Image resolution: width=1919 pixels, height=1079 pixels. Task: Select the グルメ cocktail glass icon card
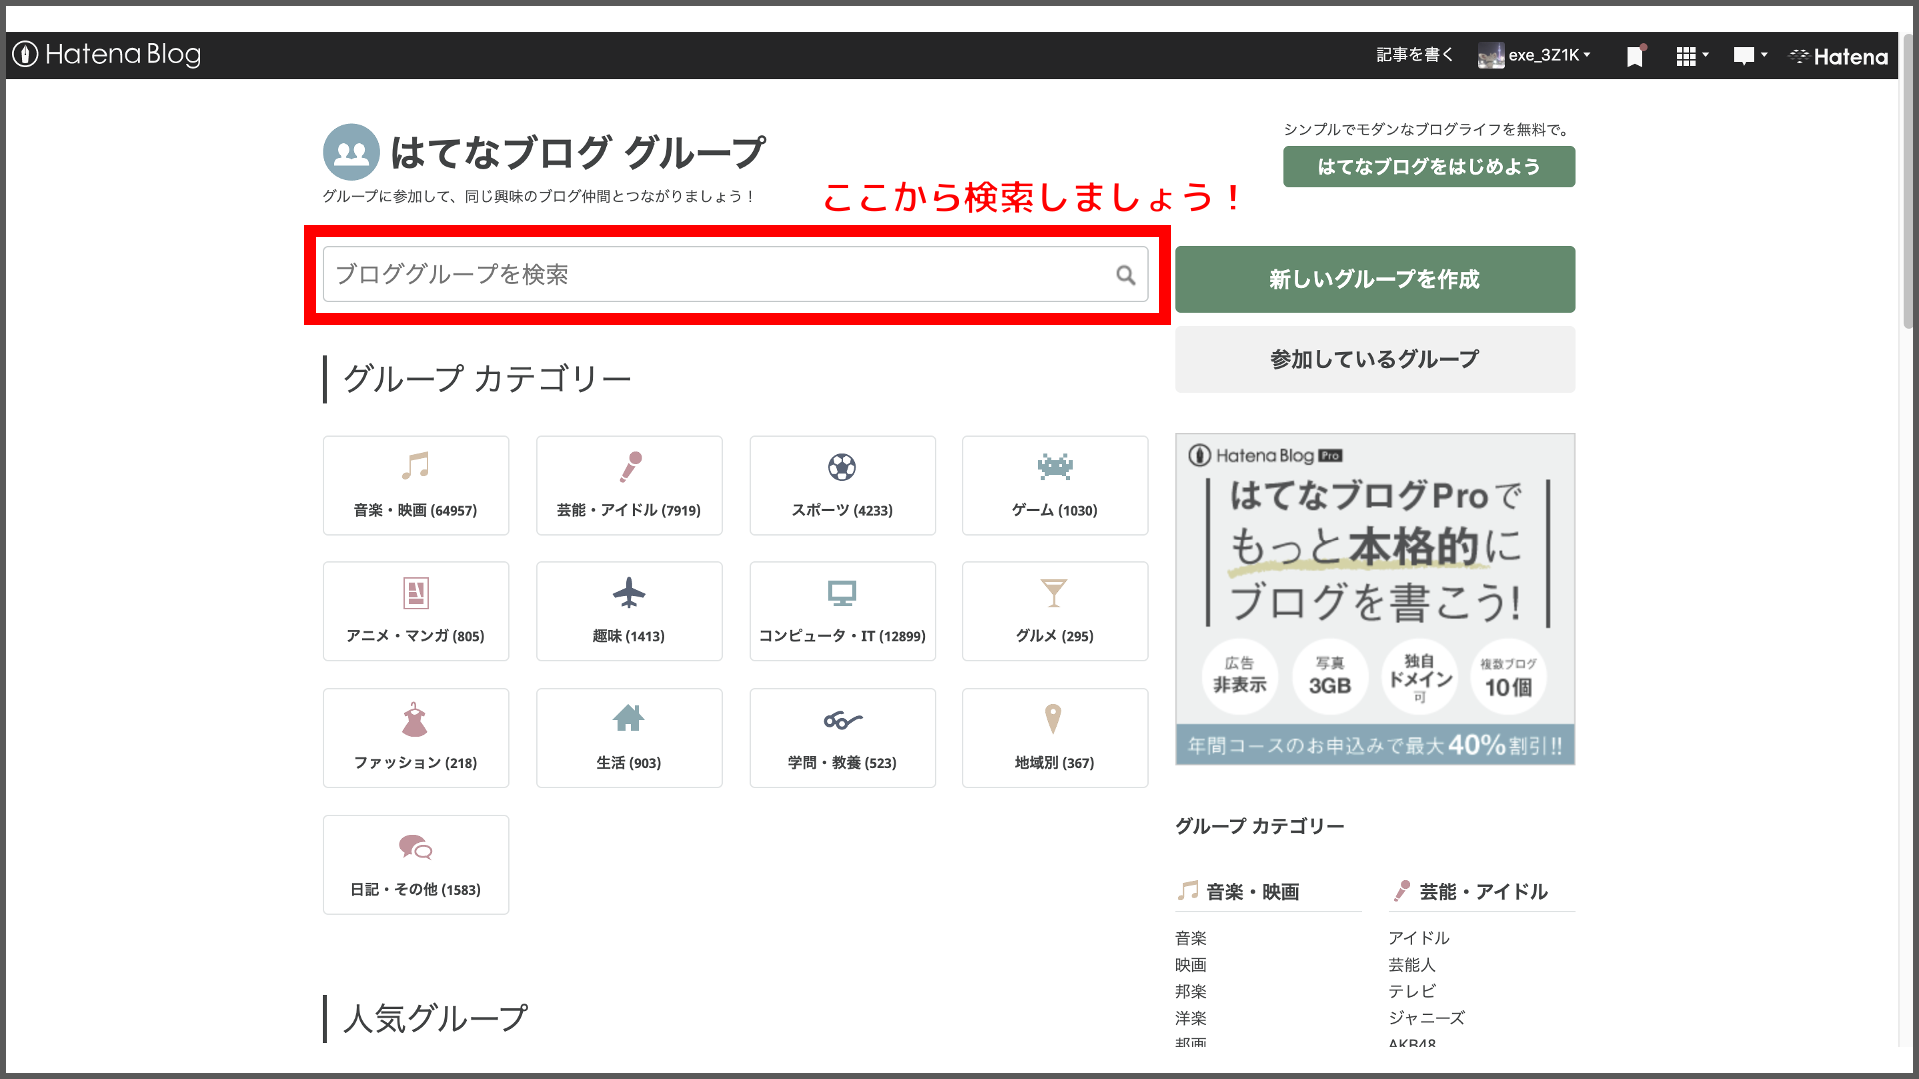coord(1055,611)
